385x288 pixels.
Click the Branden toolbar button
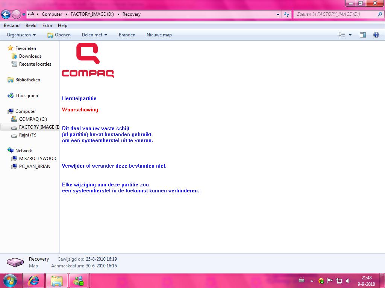(x=127, y=35)
